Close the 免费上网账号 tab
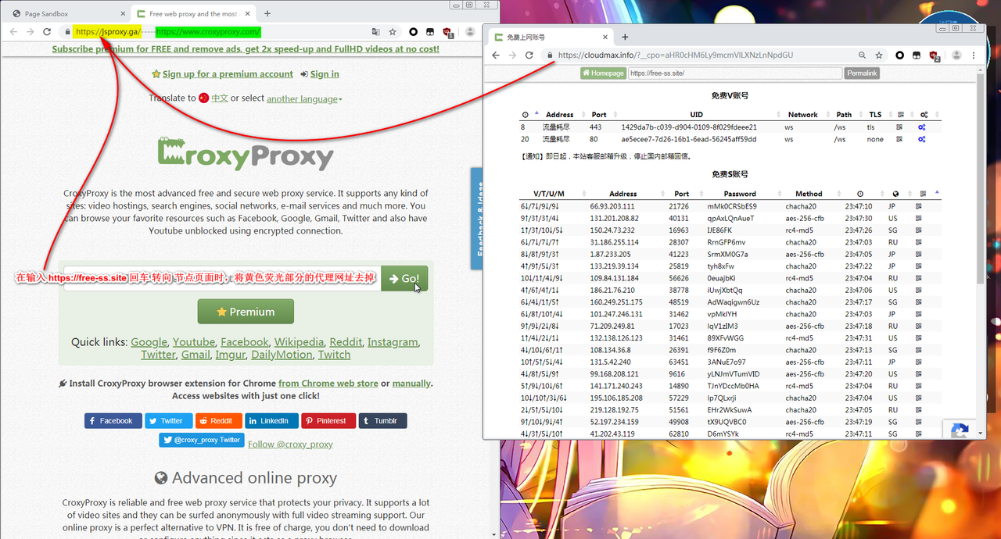 [605, 37]
